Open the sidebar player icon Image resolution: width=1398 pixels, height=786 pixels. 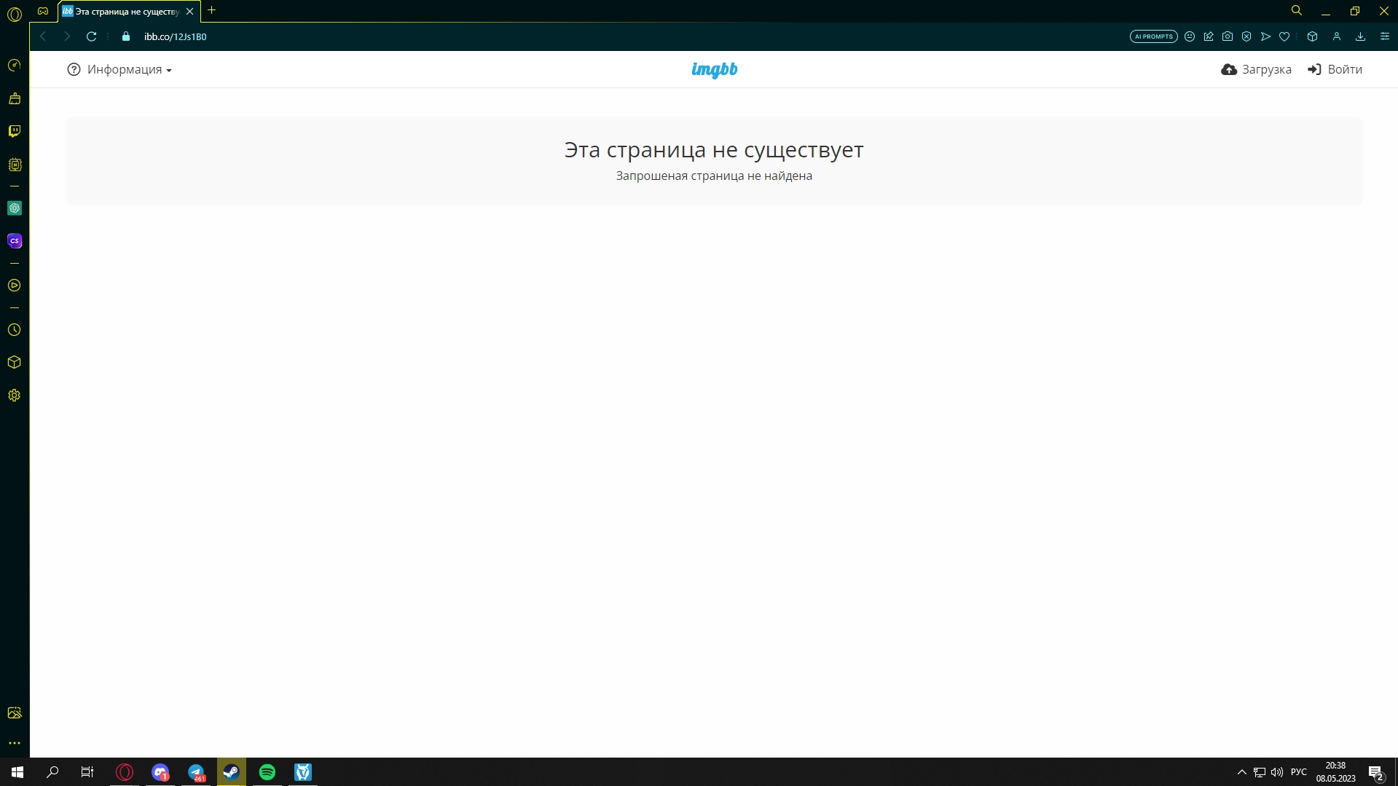(x=15, y=286)
